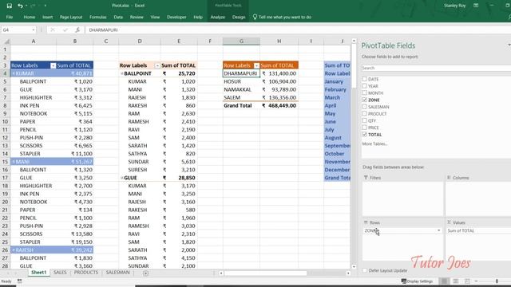Check the DATE field checkbox
511x287 pixels.
[x=364, y=79]
